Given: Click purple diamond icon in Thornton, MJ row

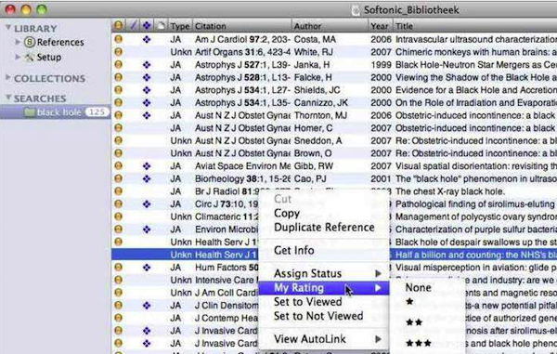Looking at the screenshot, I should 147,115.
